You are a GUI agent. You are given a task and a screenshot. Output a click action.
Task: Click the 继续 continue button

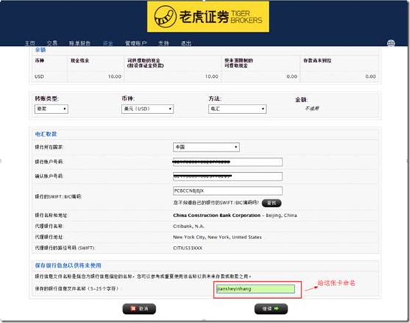(271, 309)
